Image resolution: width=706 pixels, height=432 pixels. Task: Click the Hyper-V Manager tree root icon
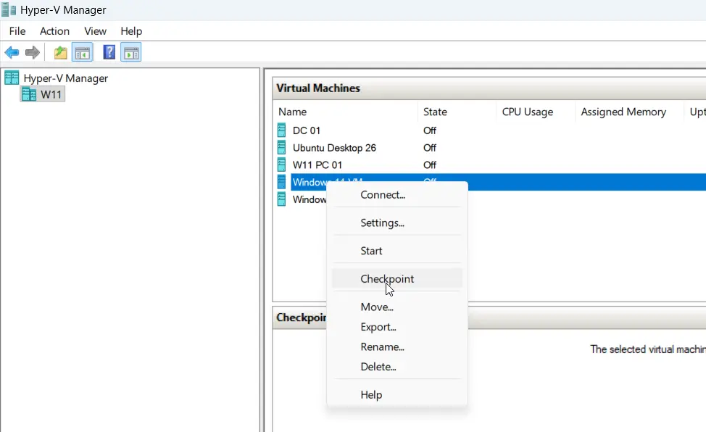tap(12, 78)
